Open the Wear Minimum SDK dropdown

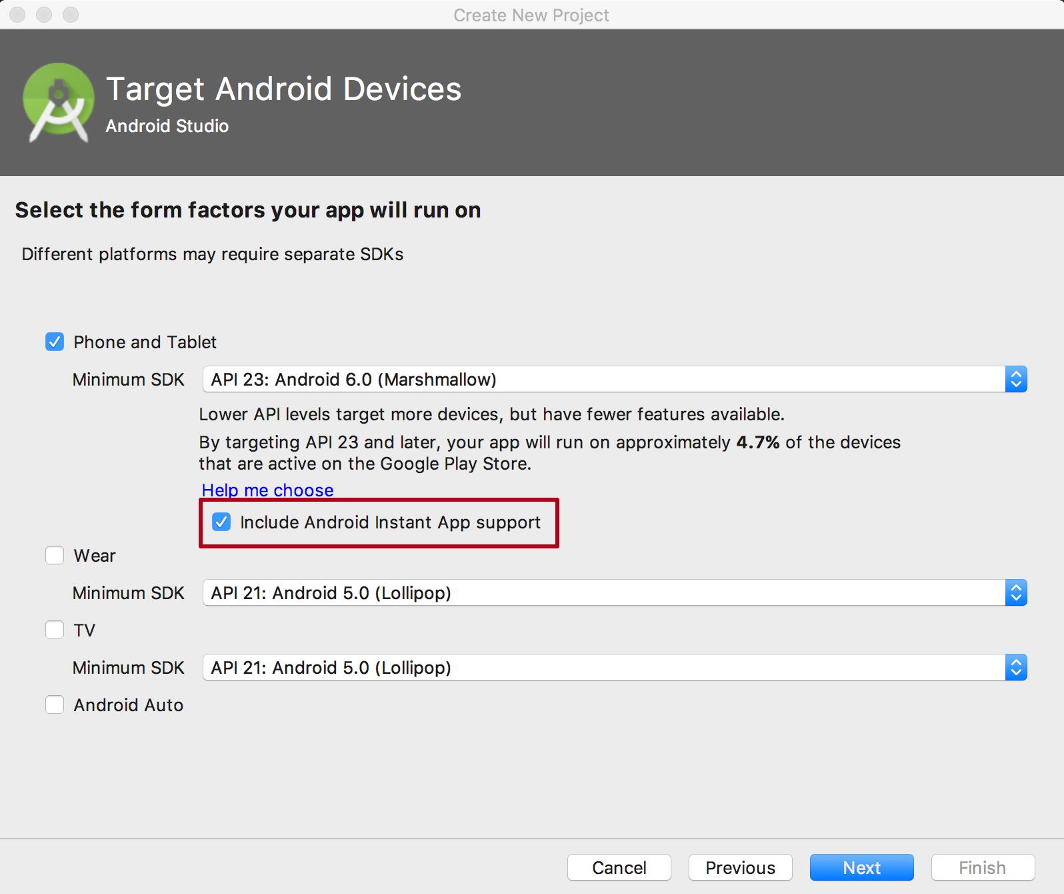(x=615, y=592)
